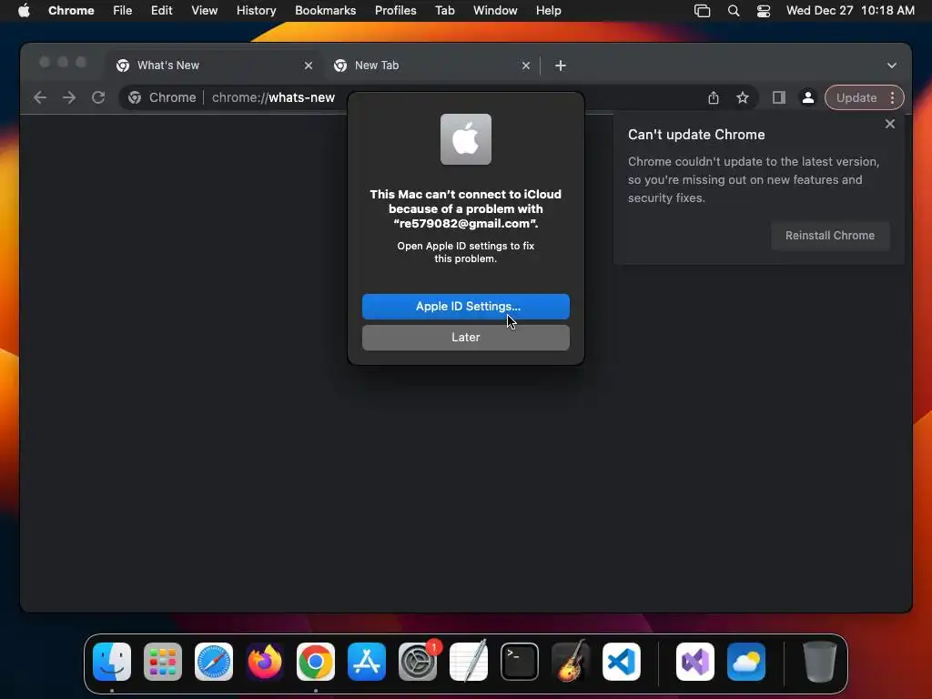Open the View menu
The width and height of the screenshot is (932, 699).
[204, 11]
